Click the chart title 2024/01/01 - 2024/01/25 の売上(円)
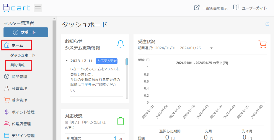 coord(202,63)
